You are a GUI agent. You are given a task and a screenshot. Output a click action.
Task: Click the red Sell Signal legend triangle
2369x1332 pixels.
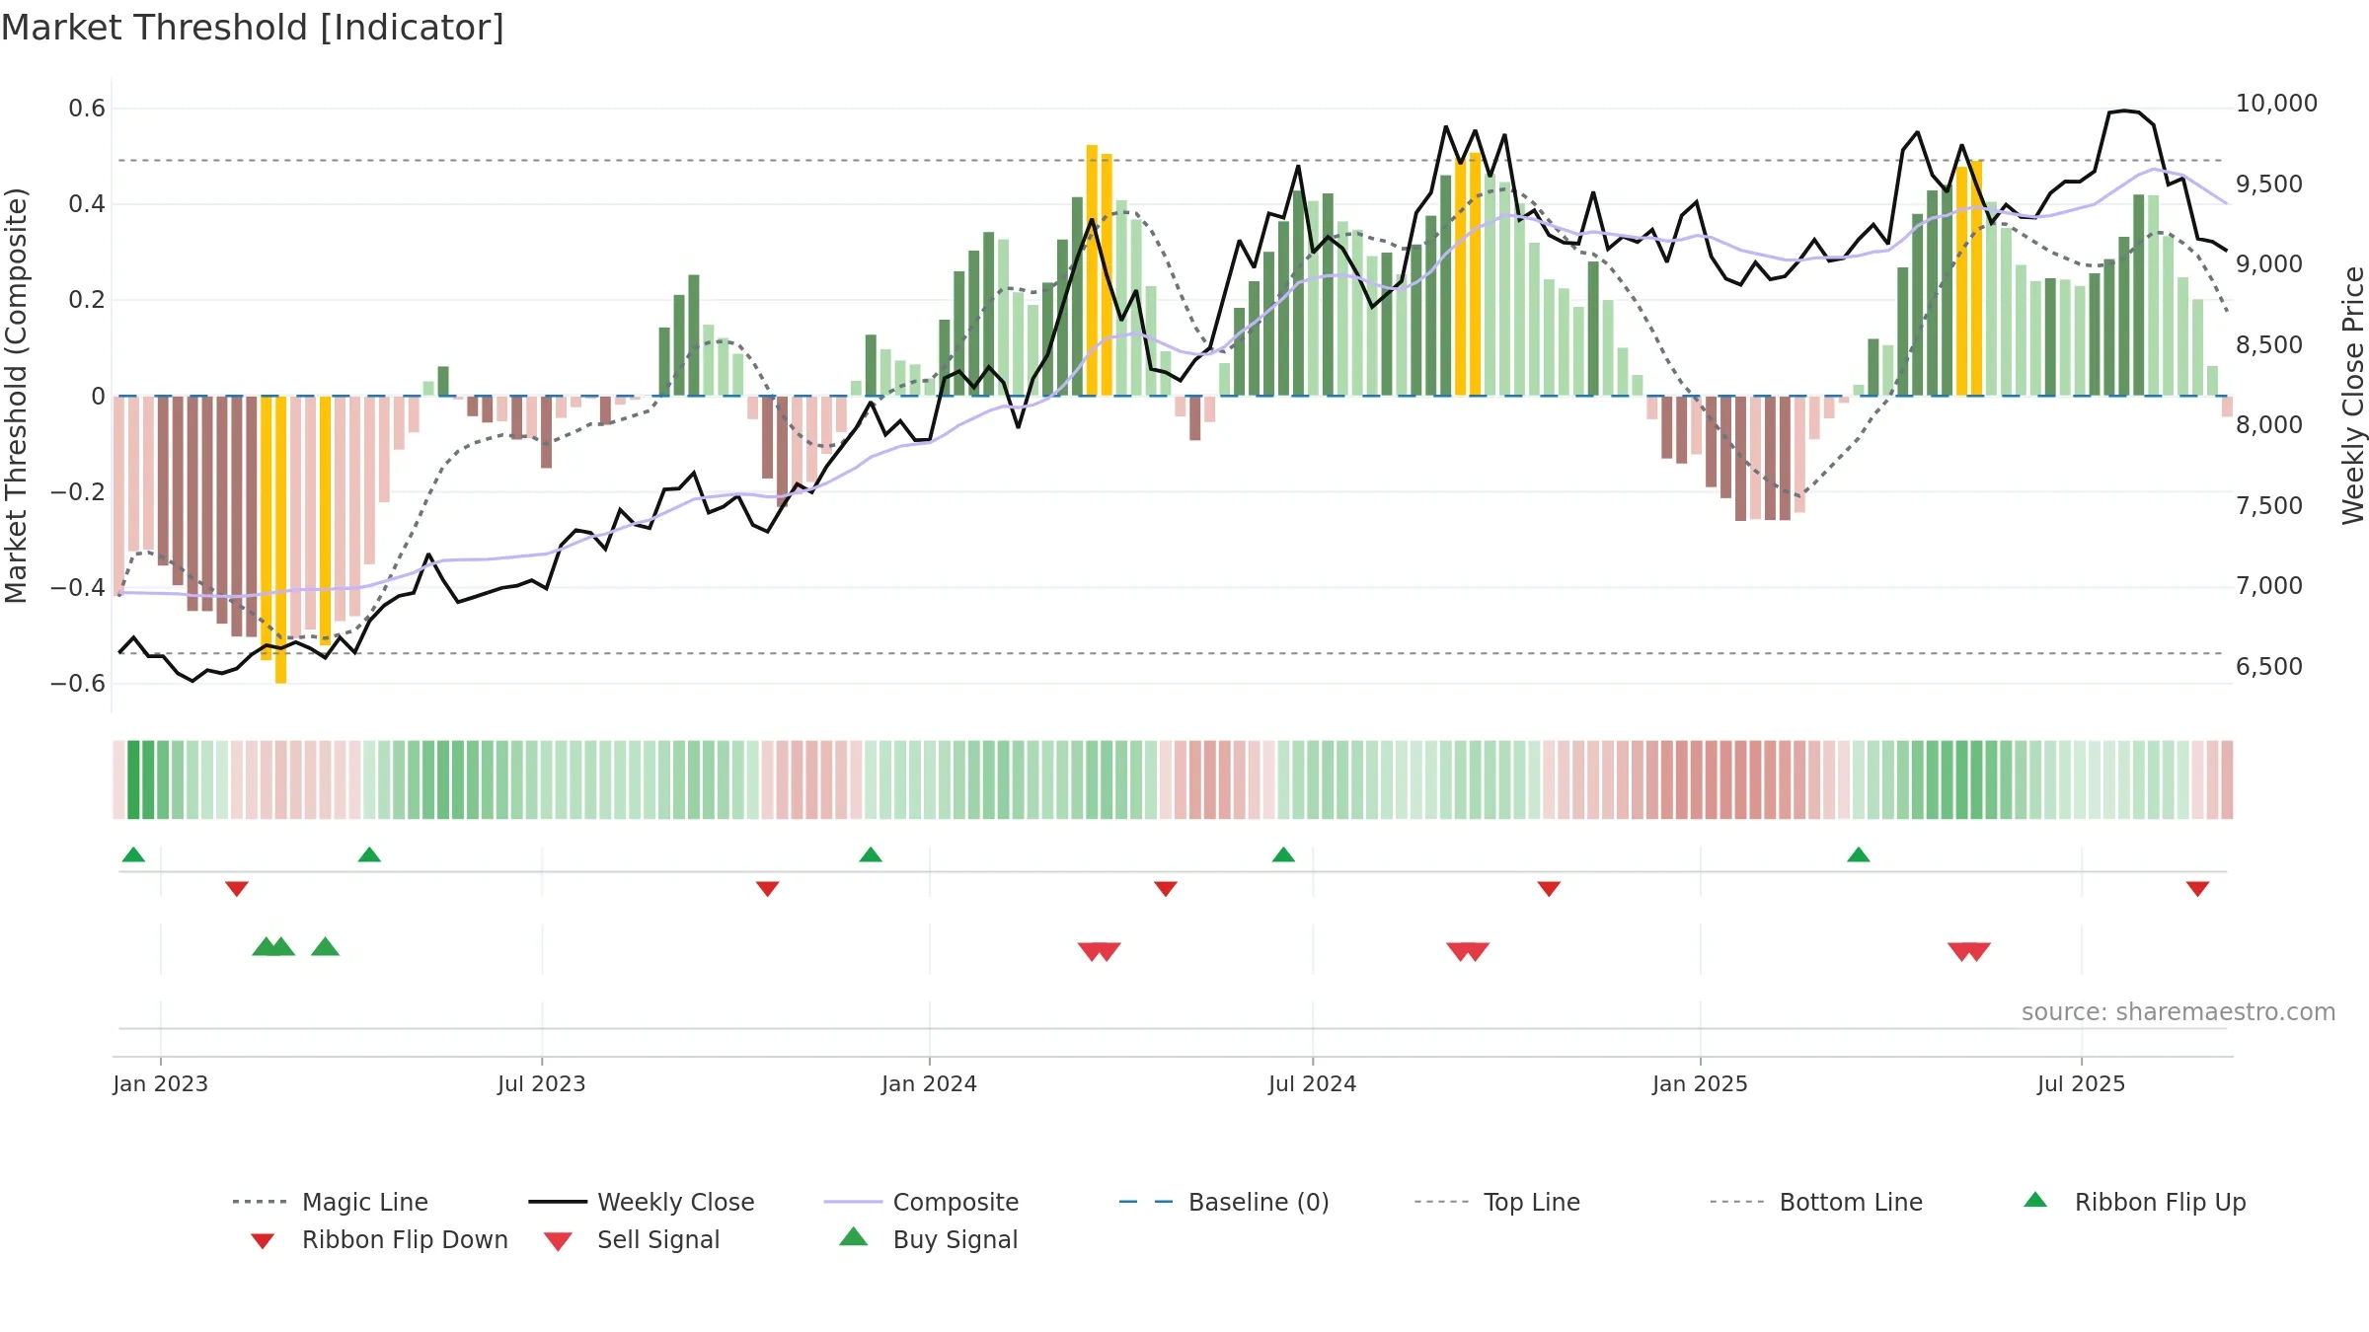click(558, 1241)
